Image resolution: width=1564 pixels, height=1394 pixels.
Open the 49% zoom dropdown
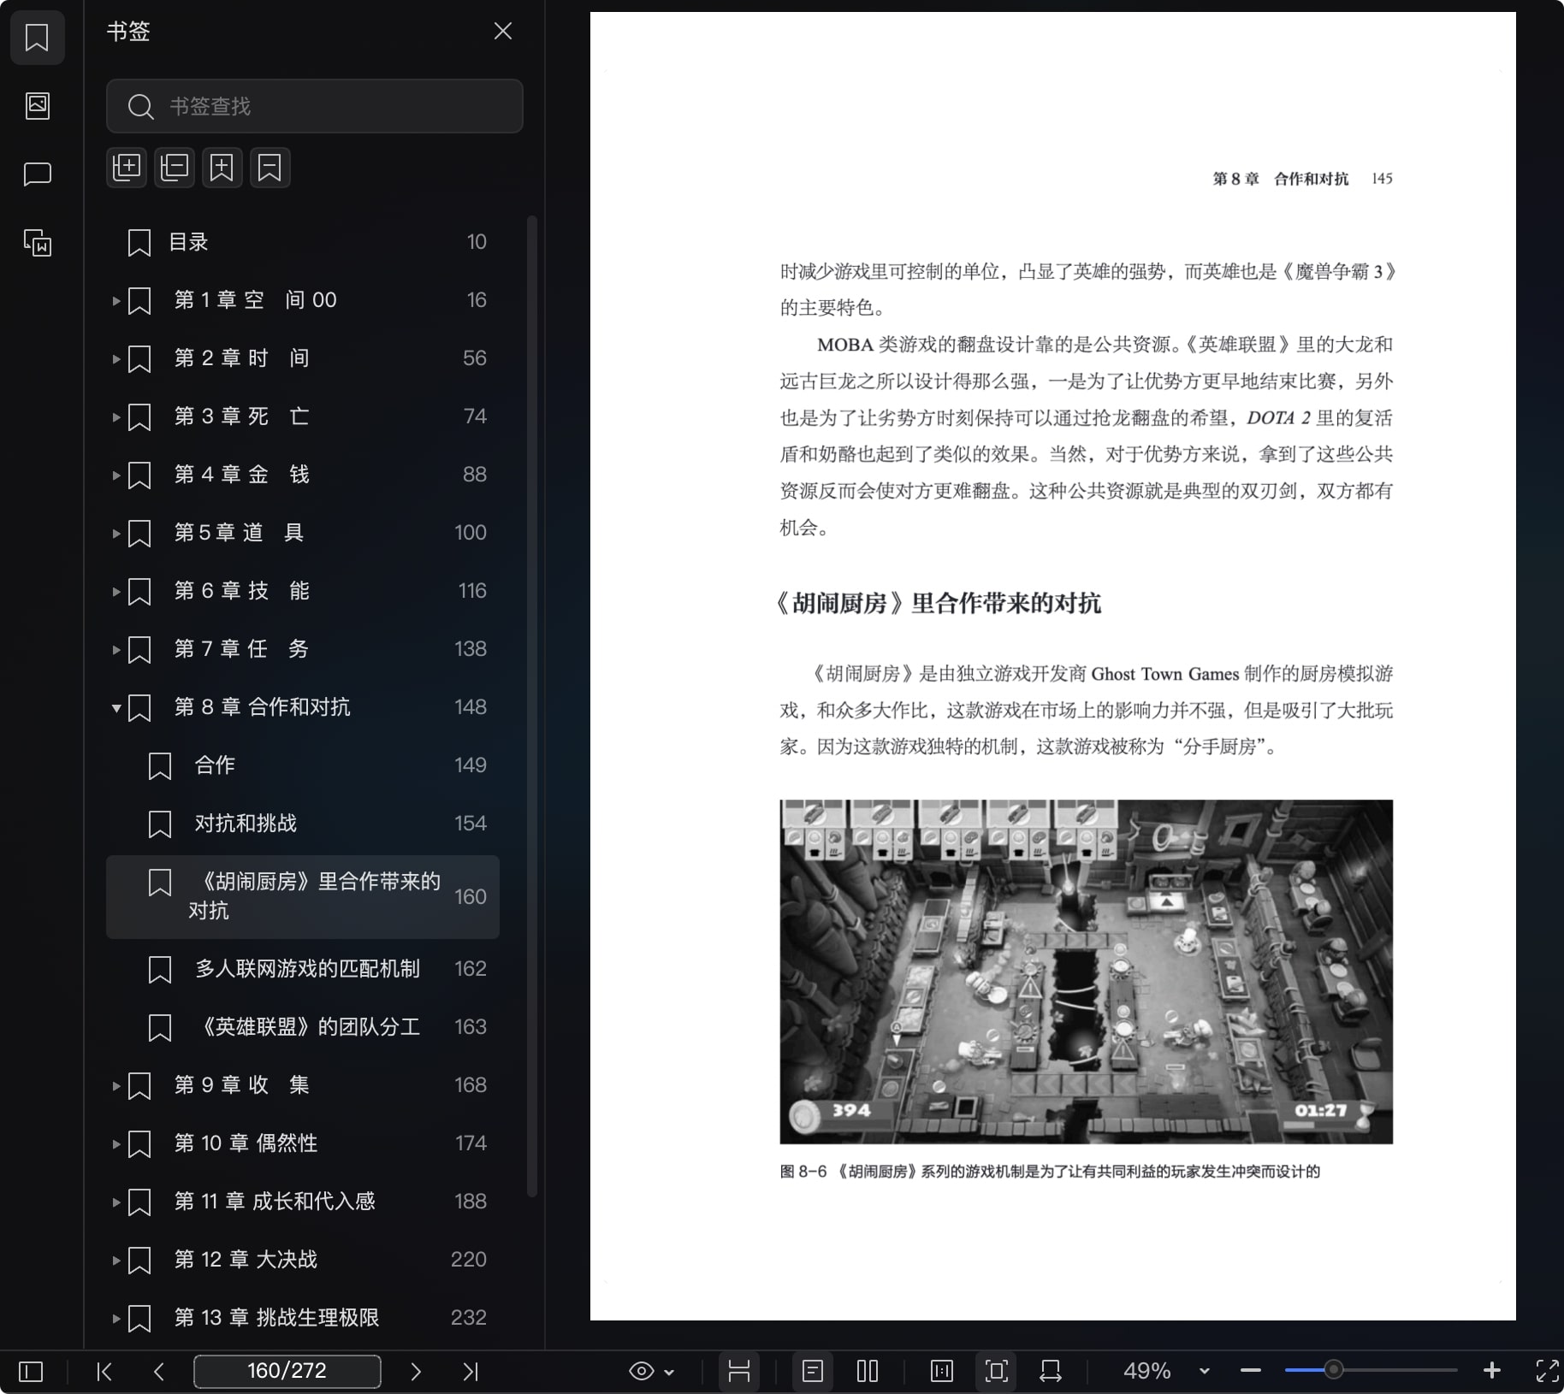pos(1205,1372)
